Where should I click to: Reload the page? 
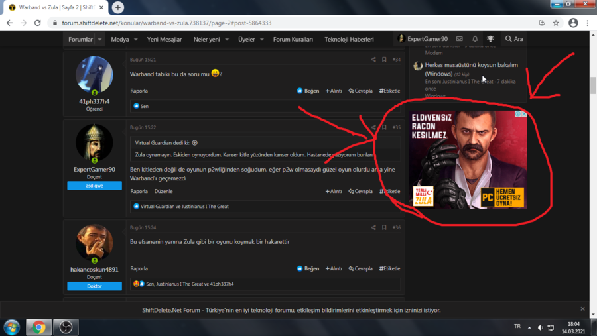pos(37,23)
